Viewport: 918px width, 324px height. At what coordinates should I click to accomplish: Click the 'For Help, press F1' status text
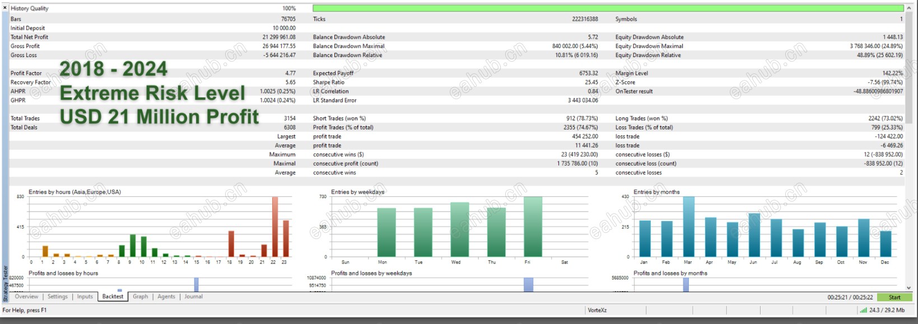point(25,310)
